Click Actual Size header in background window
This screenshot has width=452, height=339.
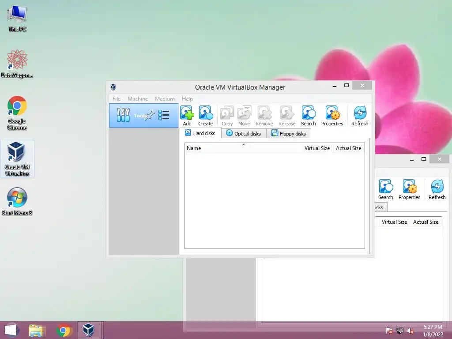click(x=426, y=222)
